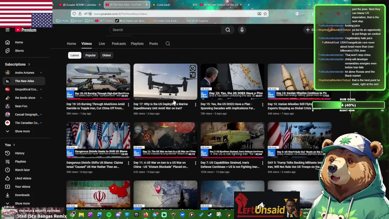Viewport: 389px width, 219px height.
Task: Open Sticky Notes from the taskbar
Action: pos(229,215)
